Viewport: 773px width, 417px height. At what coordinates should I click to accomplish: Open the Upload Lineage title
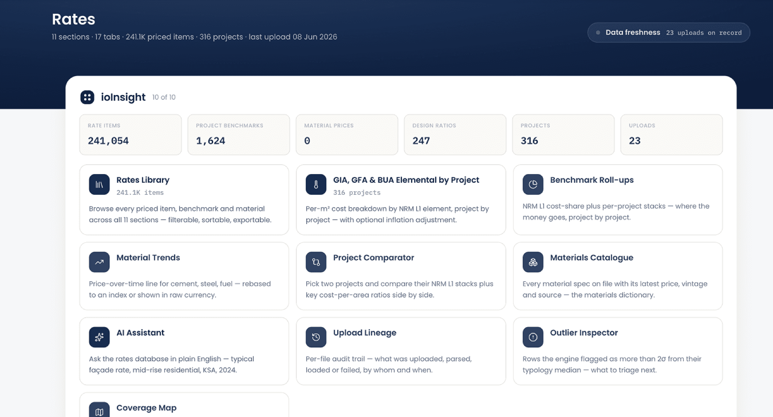[x=365, y=333]
